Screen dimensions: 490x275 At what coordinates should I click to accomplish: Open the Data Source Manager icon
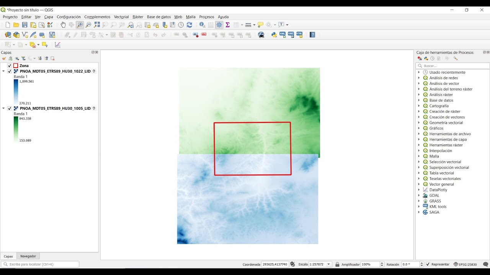click(8, 35)
